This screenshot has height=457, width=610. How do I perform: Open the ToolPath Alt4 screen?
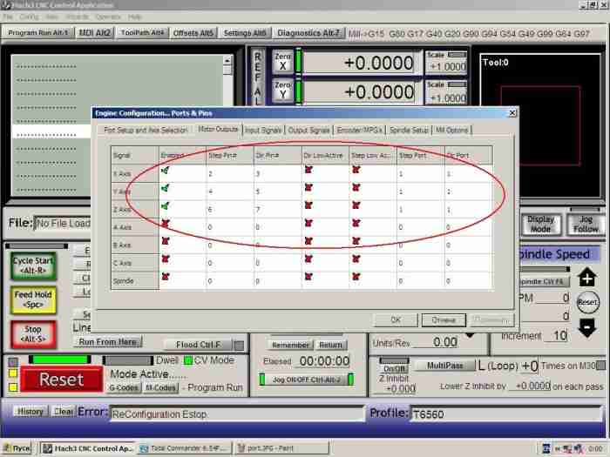[x=142, y=33]
